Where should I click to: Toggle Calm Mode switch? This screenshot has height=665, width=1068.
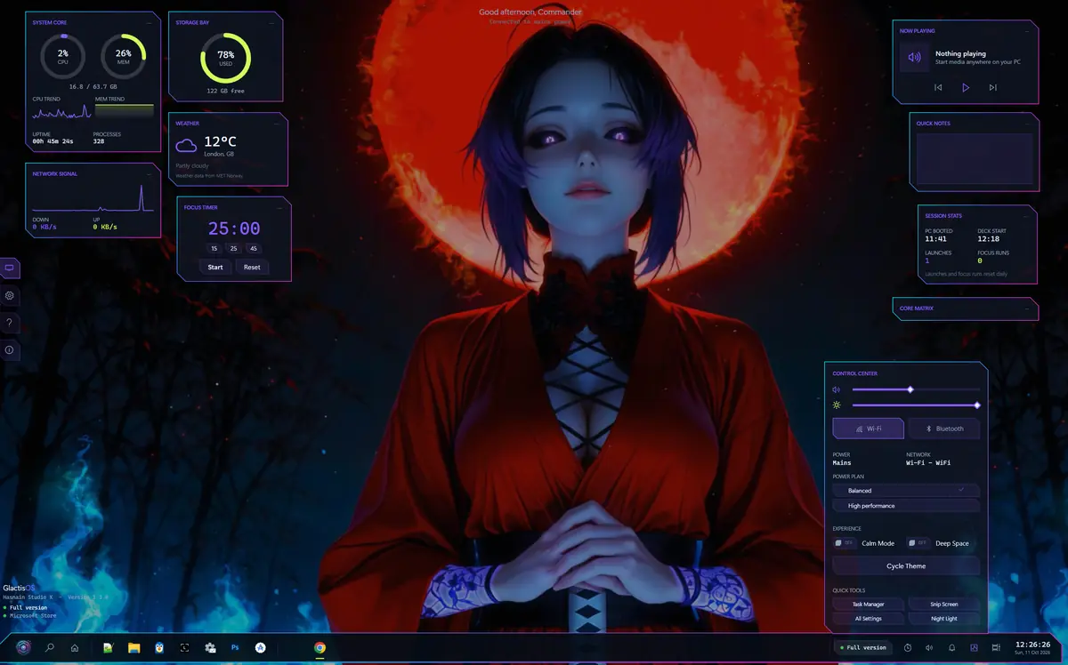click(x=844, y=543)
